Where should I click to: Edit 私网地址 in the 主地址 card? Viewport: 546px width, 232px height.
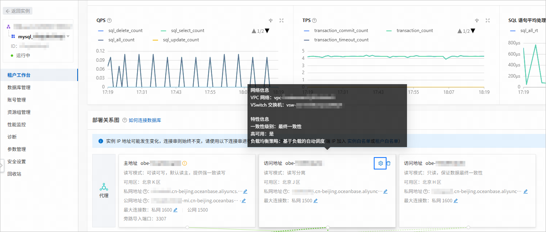(245, 191)
